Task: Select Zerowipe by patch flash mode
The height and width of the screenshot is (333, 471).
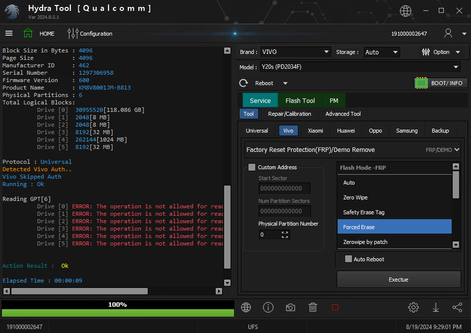Action: click(x=395, y=242)
